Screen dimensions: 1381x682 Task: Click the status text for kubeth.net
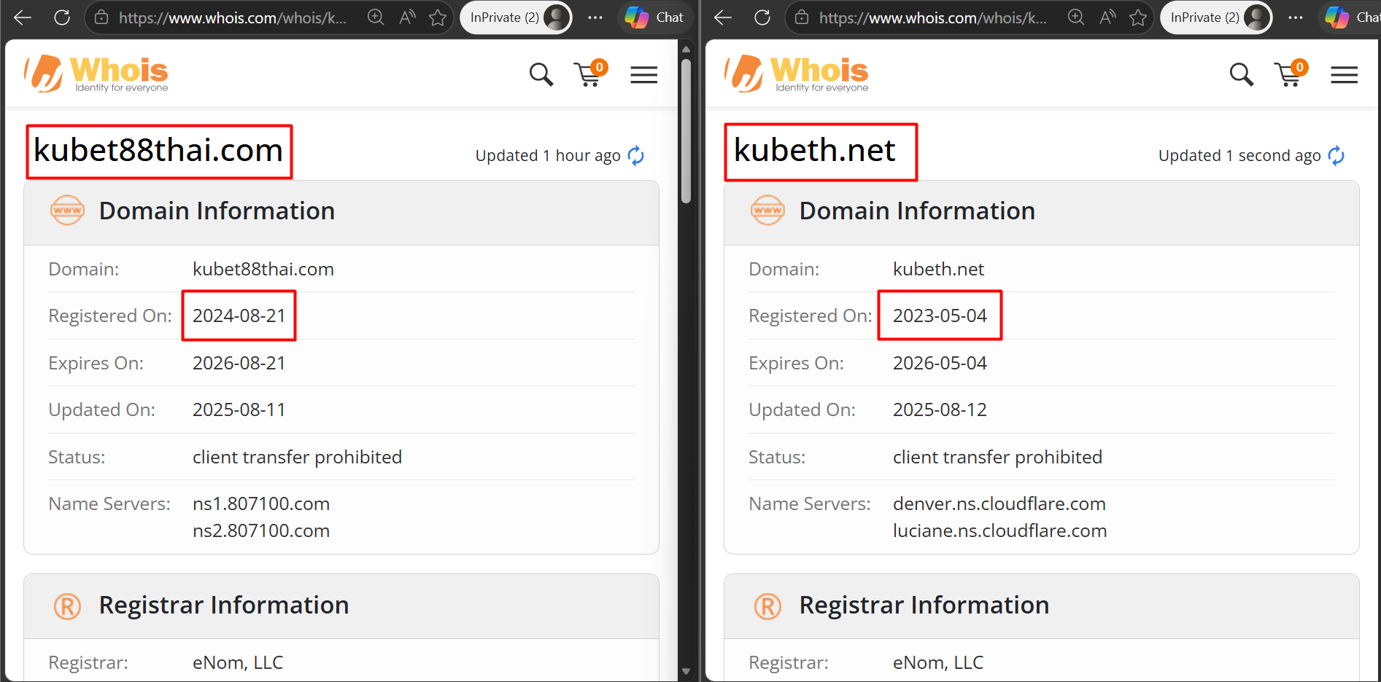[x=997, y=457]
